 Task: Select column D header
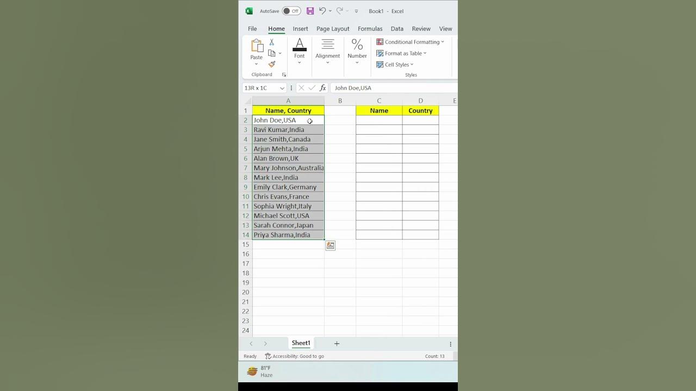pos(420,101)
